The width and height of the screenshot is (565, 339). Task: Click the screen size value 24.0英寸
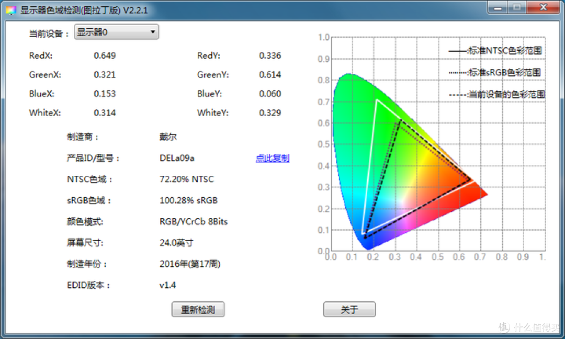(176, 243)
